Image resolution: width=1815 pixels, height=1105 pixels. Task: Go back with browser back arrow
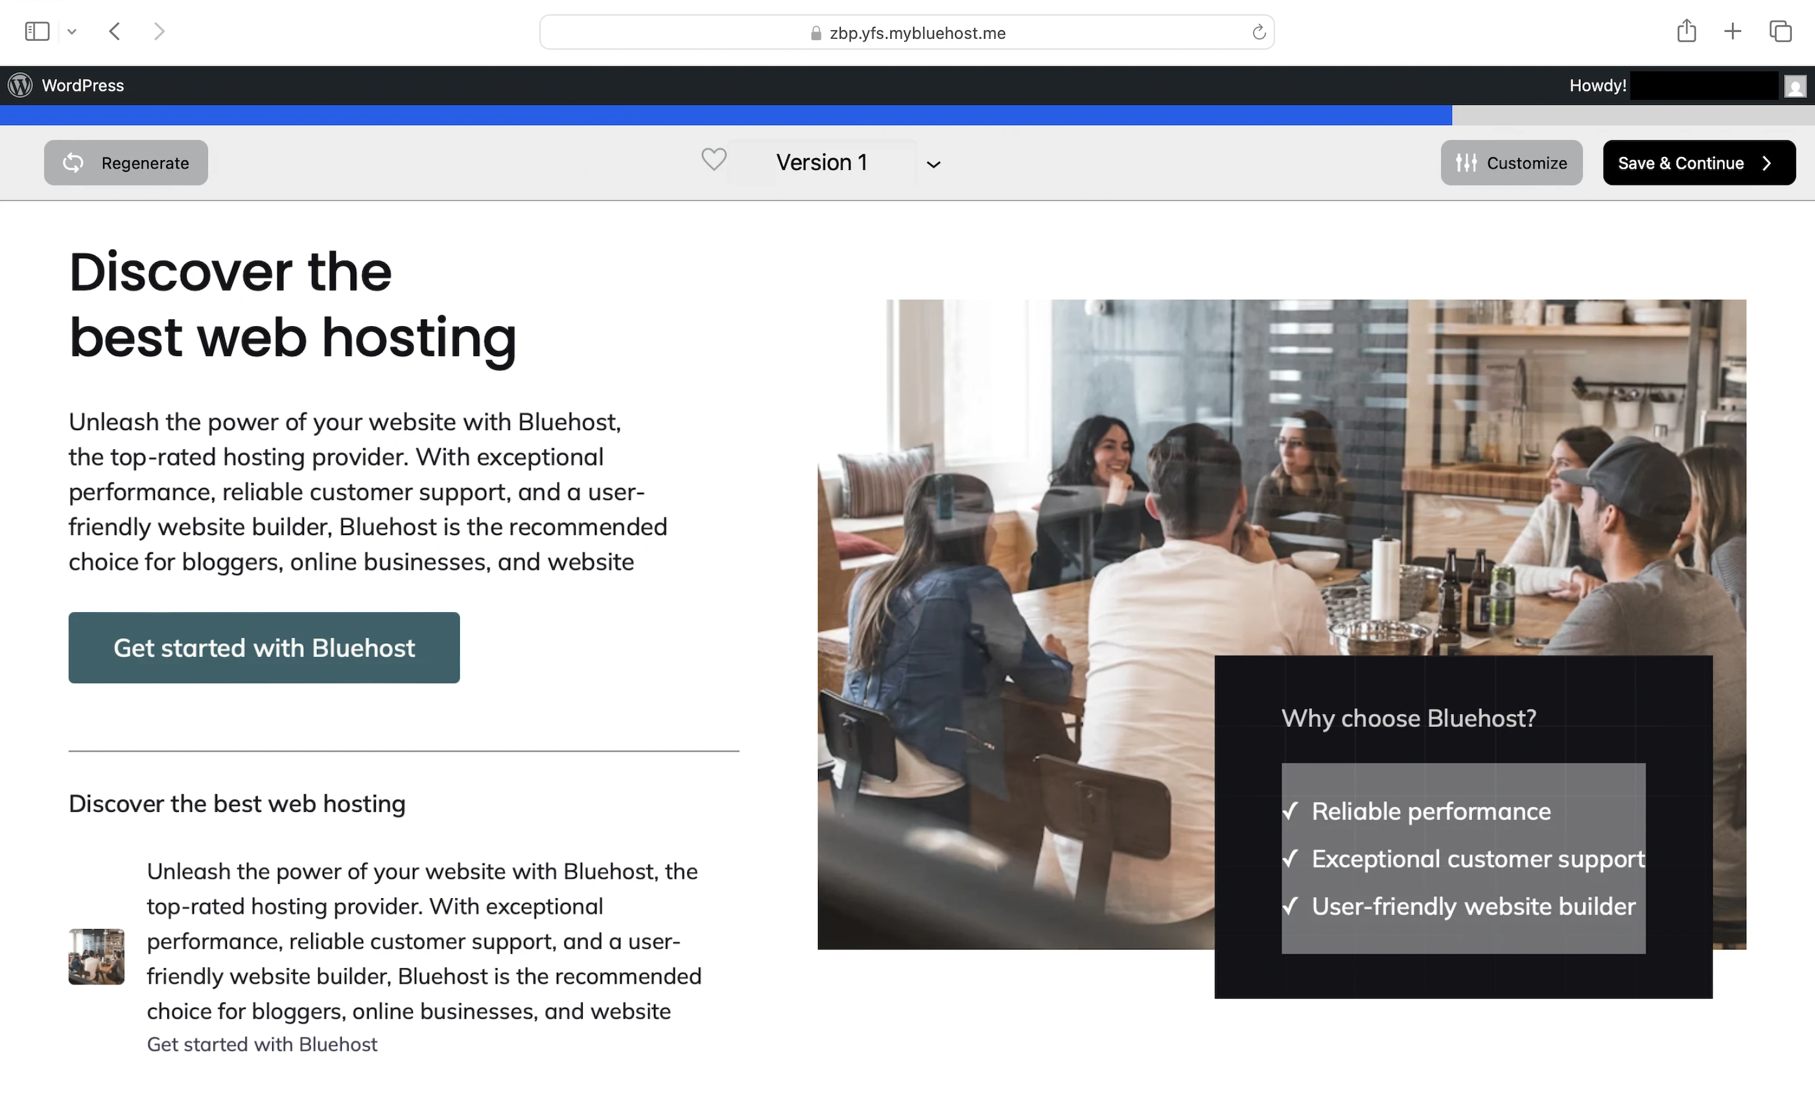(x=114, y=32)
